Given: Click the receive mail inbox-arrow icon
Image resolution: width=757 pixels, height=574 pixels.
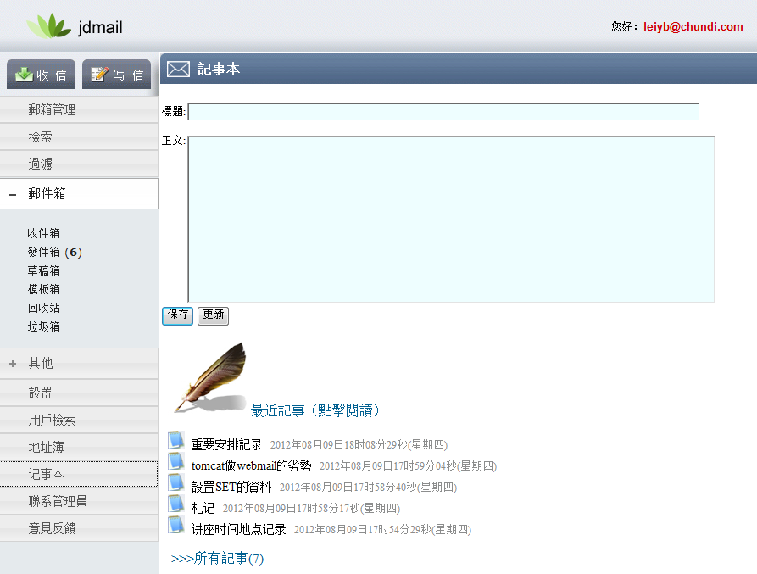Looking at the screenshot, I should coord(24,75).
